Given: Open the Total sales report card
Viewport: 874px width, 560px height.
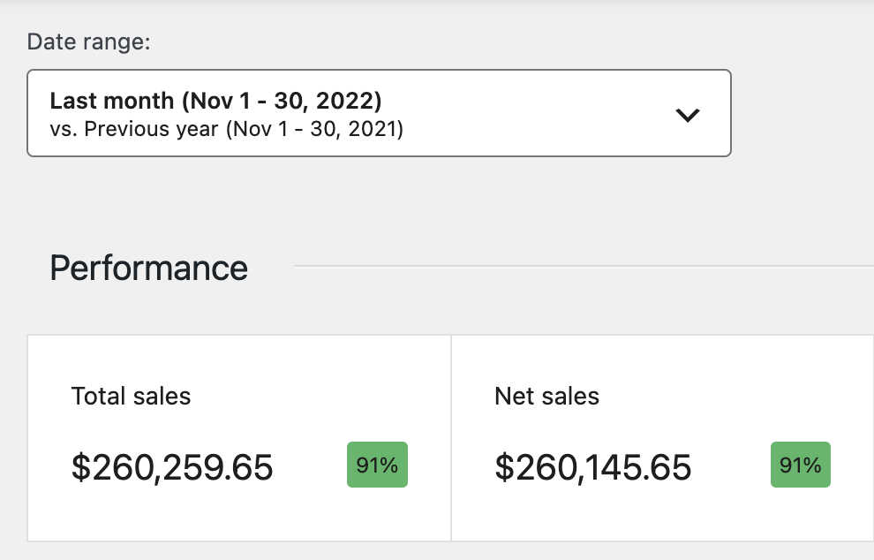Looking at the screenshot, I should (239, 512).
